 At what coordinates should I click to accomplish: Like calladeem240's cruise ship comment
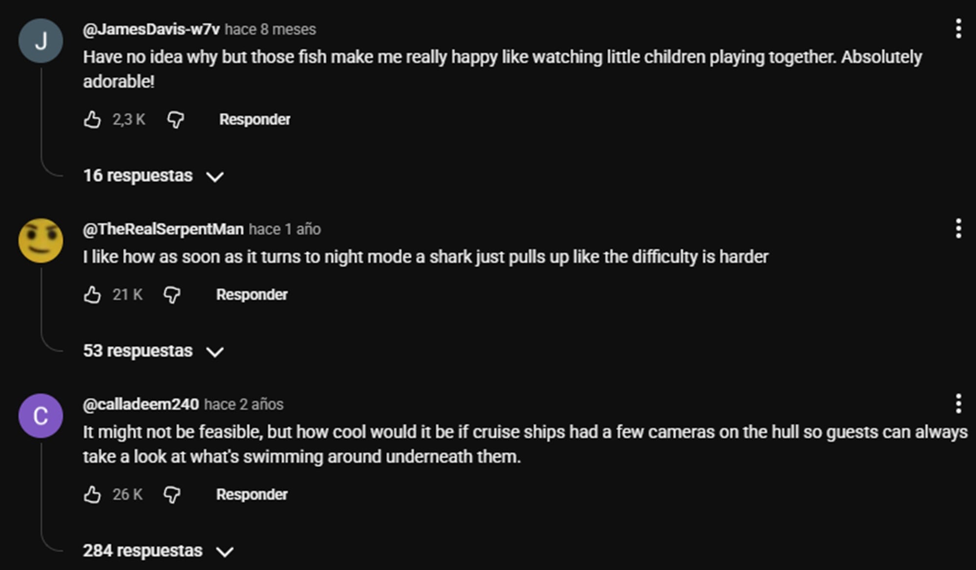(x=93, y=494)
